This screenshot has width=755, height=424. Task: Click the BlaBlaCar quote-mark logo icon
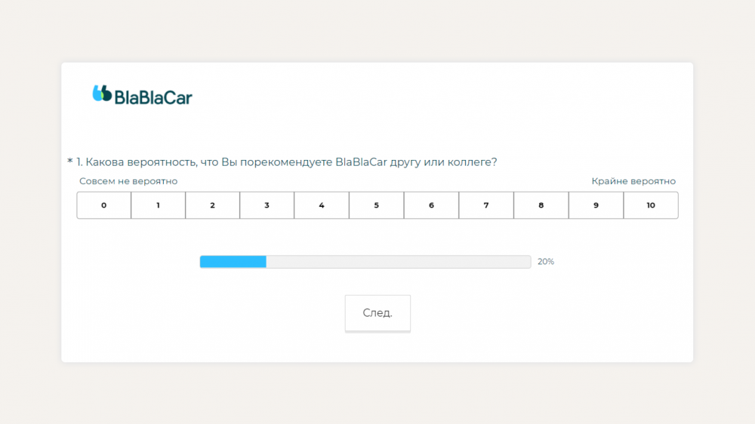tap(102, 94)
